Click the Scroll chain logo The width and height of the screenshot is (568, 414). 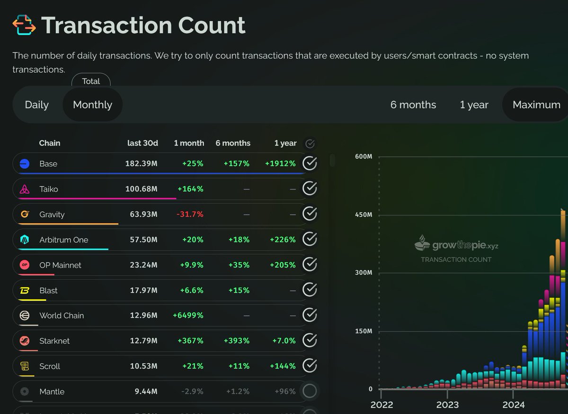coord(25,366)
